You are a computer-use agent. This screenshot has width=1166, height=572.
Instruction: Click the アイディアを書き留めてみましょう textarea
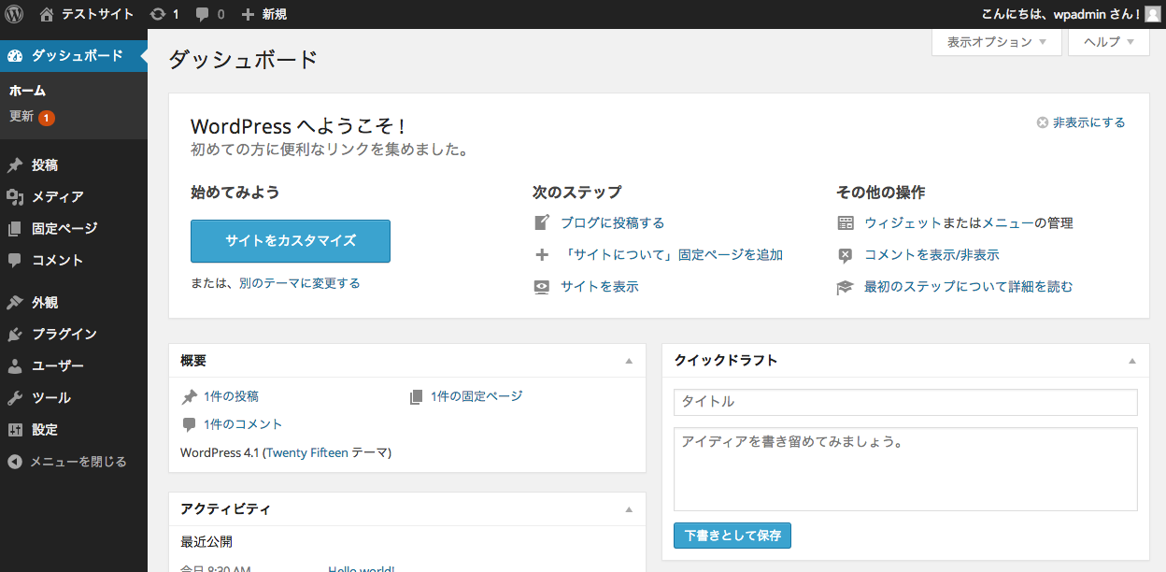pyautogui.click(x=905, y=469)
